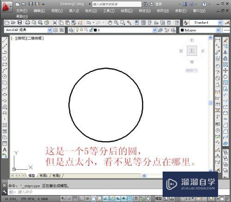This screenshot has width=231, height=202.
Task: Click the AutoCAD application menu button
Action: (7, 6)
